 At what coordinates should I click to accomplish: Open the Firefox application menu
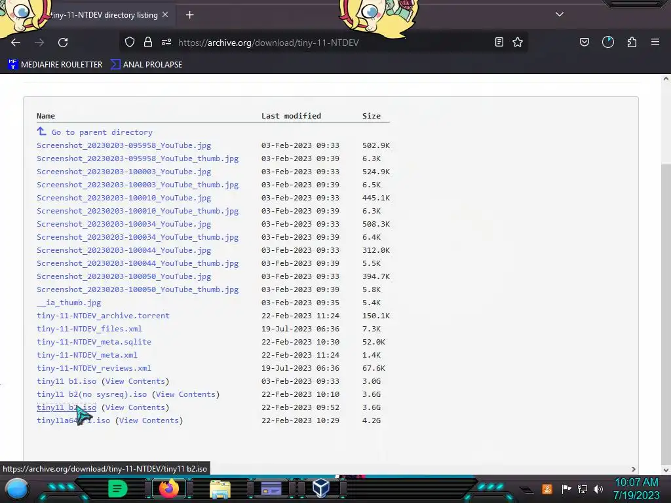pos(655,43)
